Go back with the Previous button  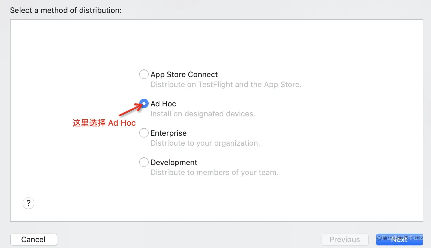[x=345, y=239]
